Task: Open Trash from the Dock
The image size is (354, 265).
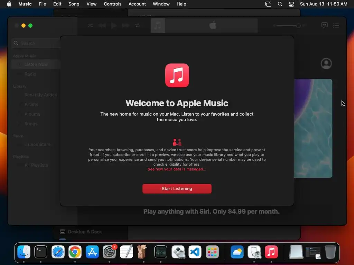Action: (330, 252)
